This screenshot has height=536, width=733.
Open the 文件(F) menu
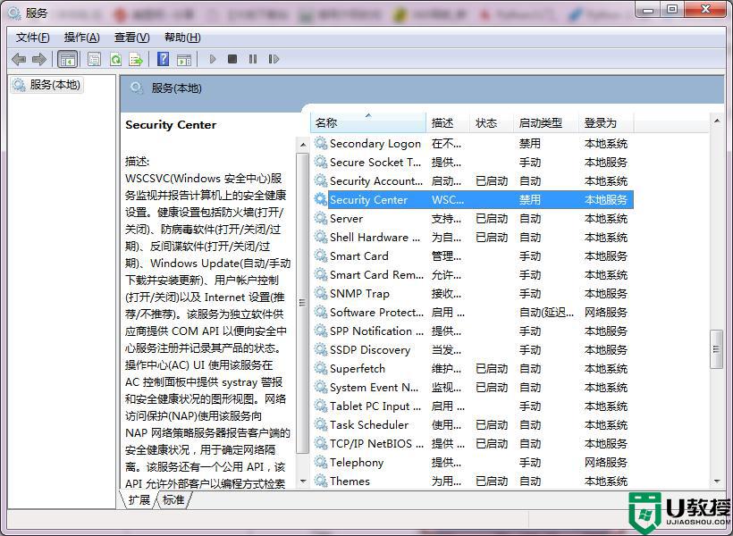pyautogui.click(x=33, y=38)
